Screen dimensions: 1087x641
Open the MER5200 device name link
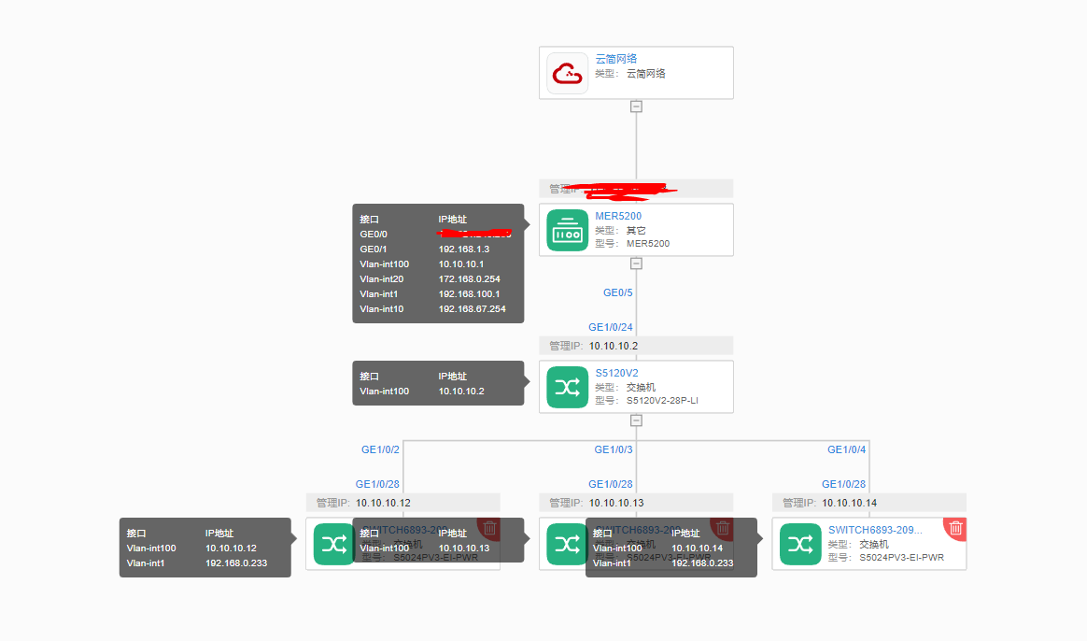coord(618,216)
